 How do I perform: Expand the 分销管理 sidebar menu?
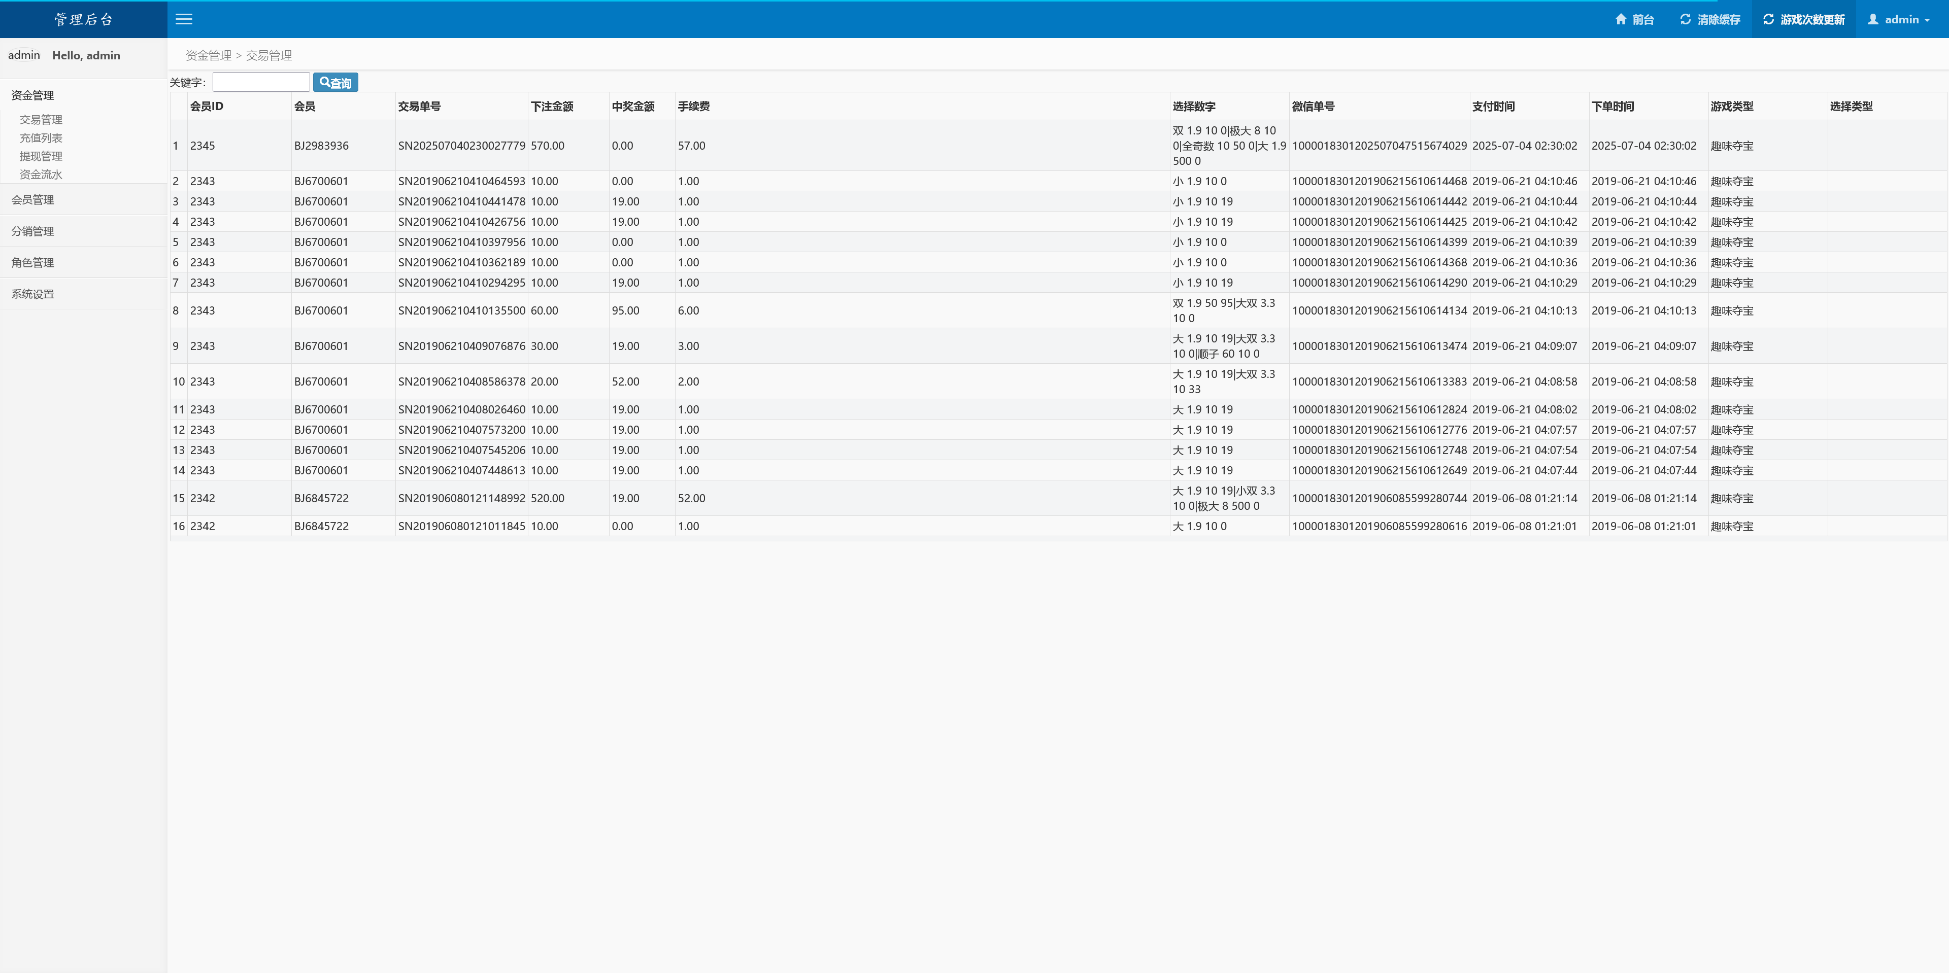(32, 231)
